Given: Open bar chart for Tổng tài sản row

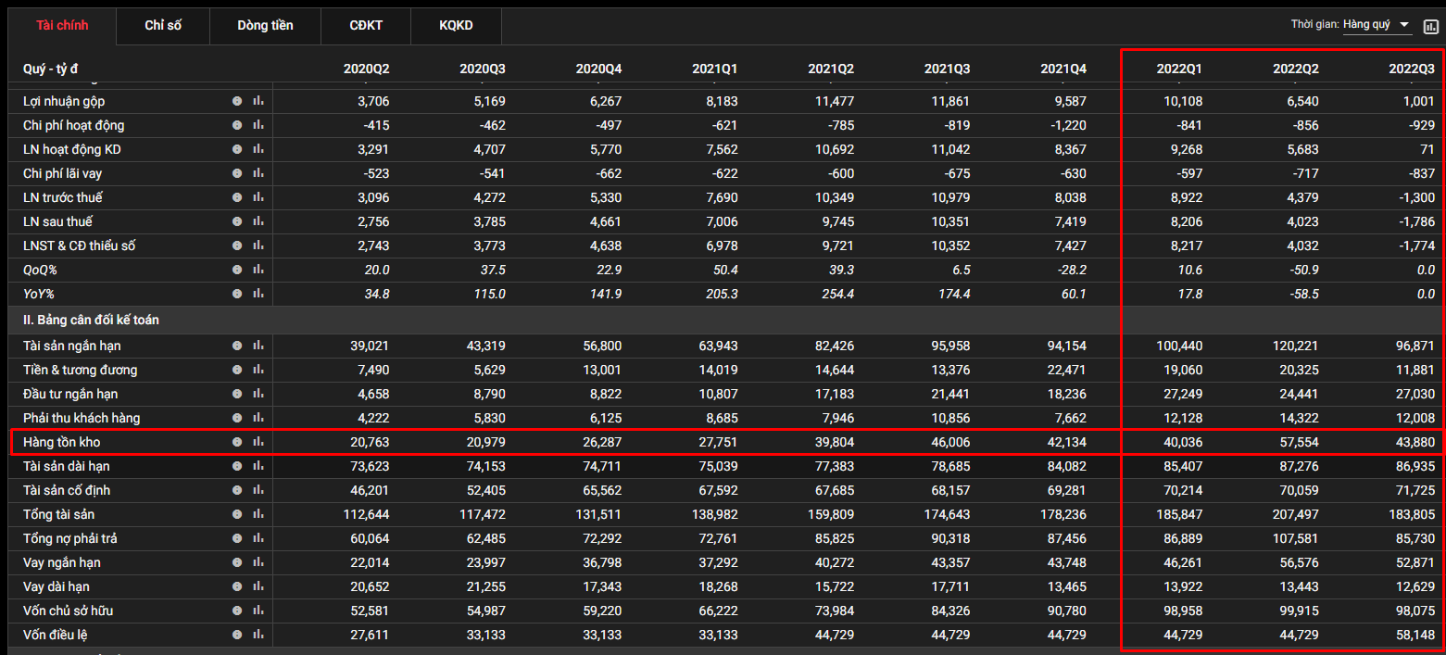Looking at the screenshot, I should tap(258, 514).
